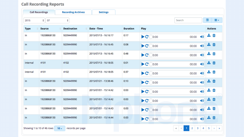This screenshot has width=244, height=137.
Task: Delete the 15:14:43 recording
Action: pos(214,108)
